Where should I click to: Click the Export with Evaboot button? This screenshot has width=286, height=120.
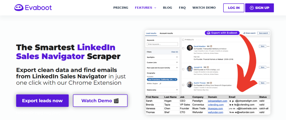pos(222,33)
